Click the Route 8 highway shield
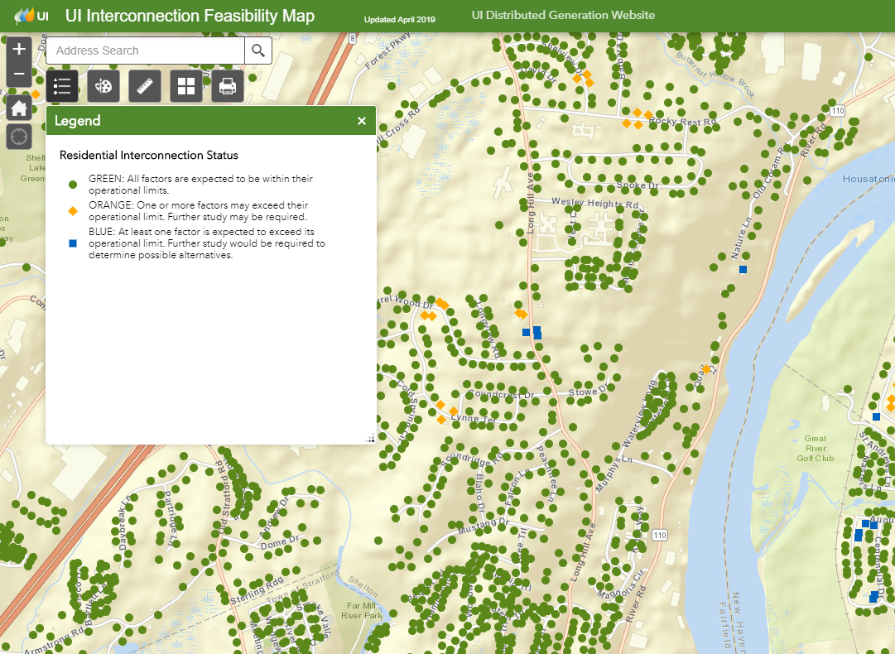The height and width of the screenshot is (654, 895). pos(352,38)
